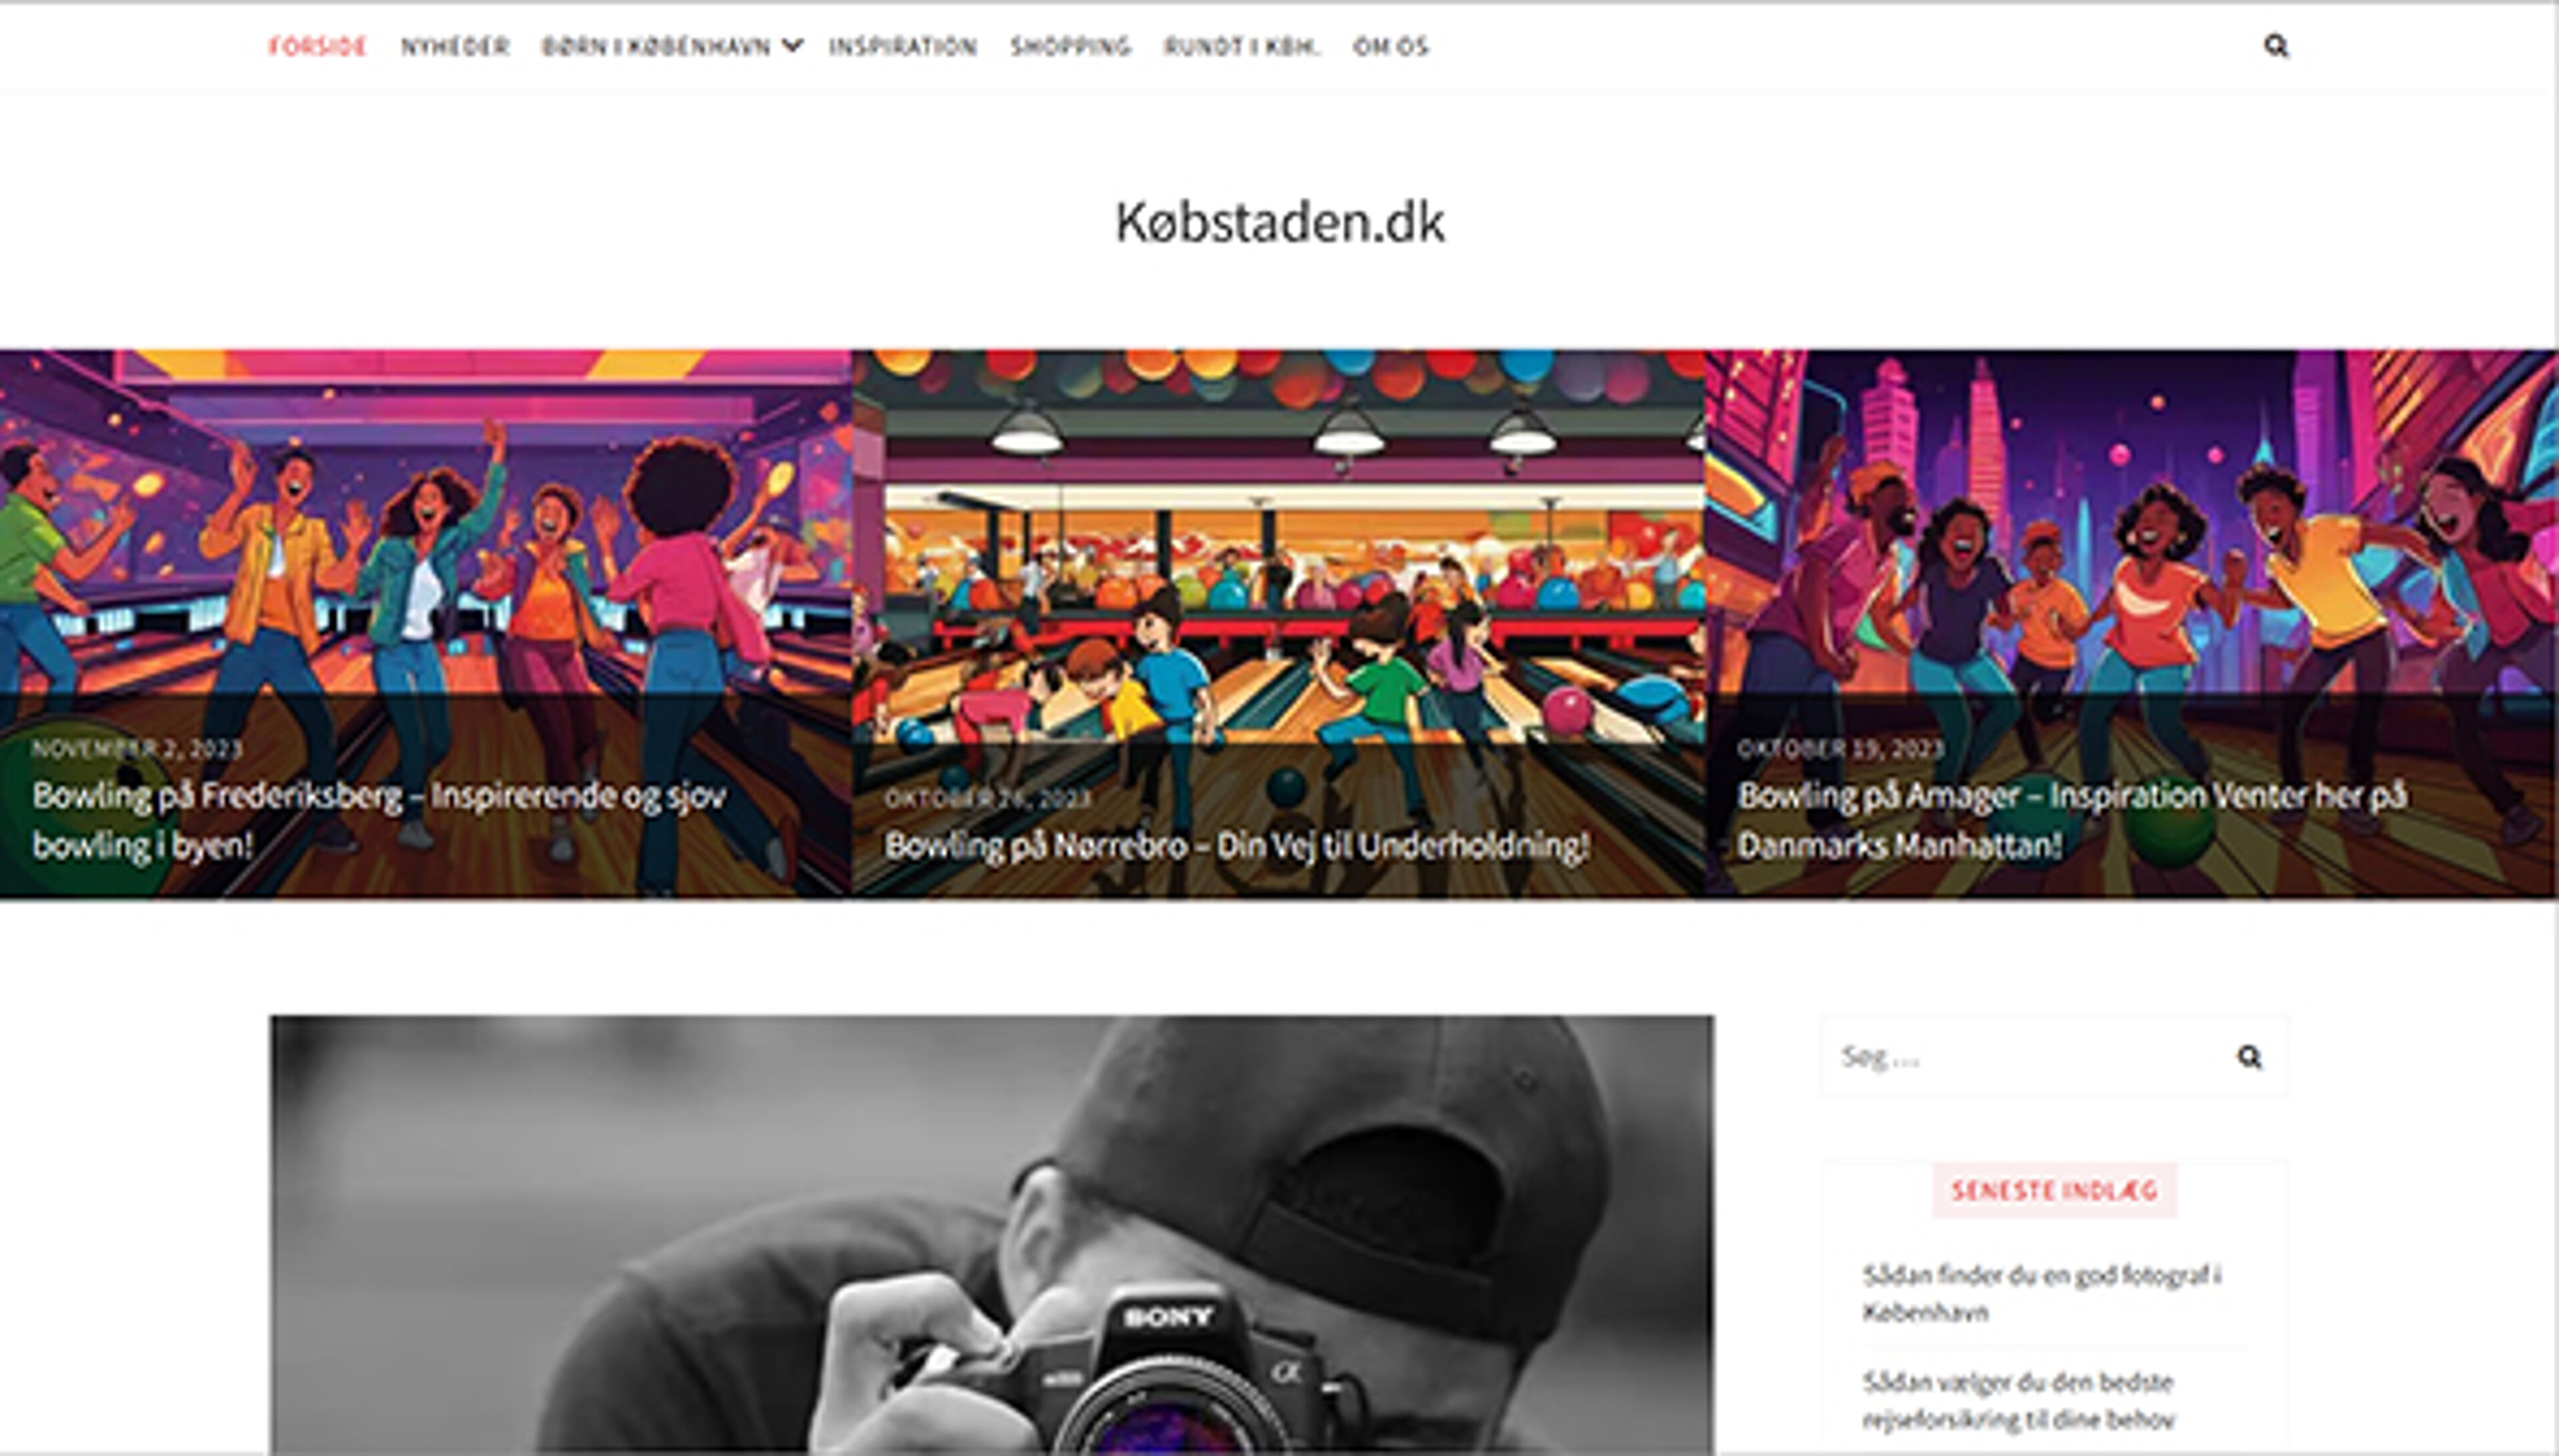The image size is (2559, 1456).
Task: Click the Købstaden.dk site title
Action: pos(1279,222)
